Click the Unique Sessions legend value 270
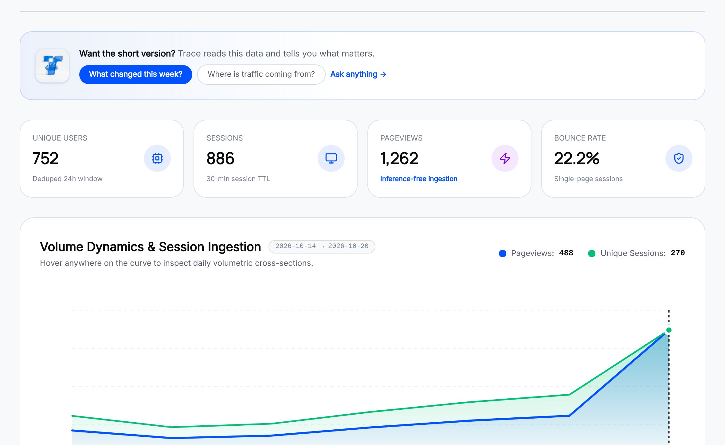The height and width of the screenshot is (445, 725). pyautogui.click(x=678, y=253)
